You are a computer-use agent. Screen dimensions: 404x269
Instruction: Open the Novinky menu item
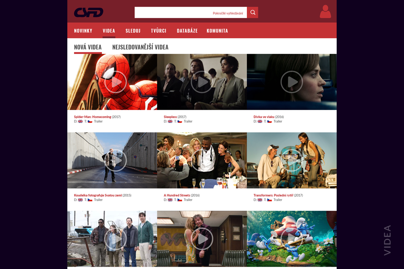click(x=83, y=30)
